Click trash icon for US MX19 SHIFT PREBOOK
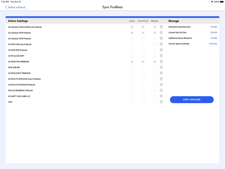This screenshot has height=169, width=225. 161,73
